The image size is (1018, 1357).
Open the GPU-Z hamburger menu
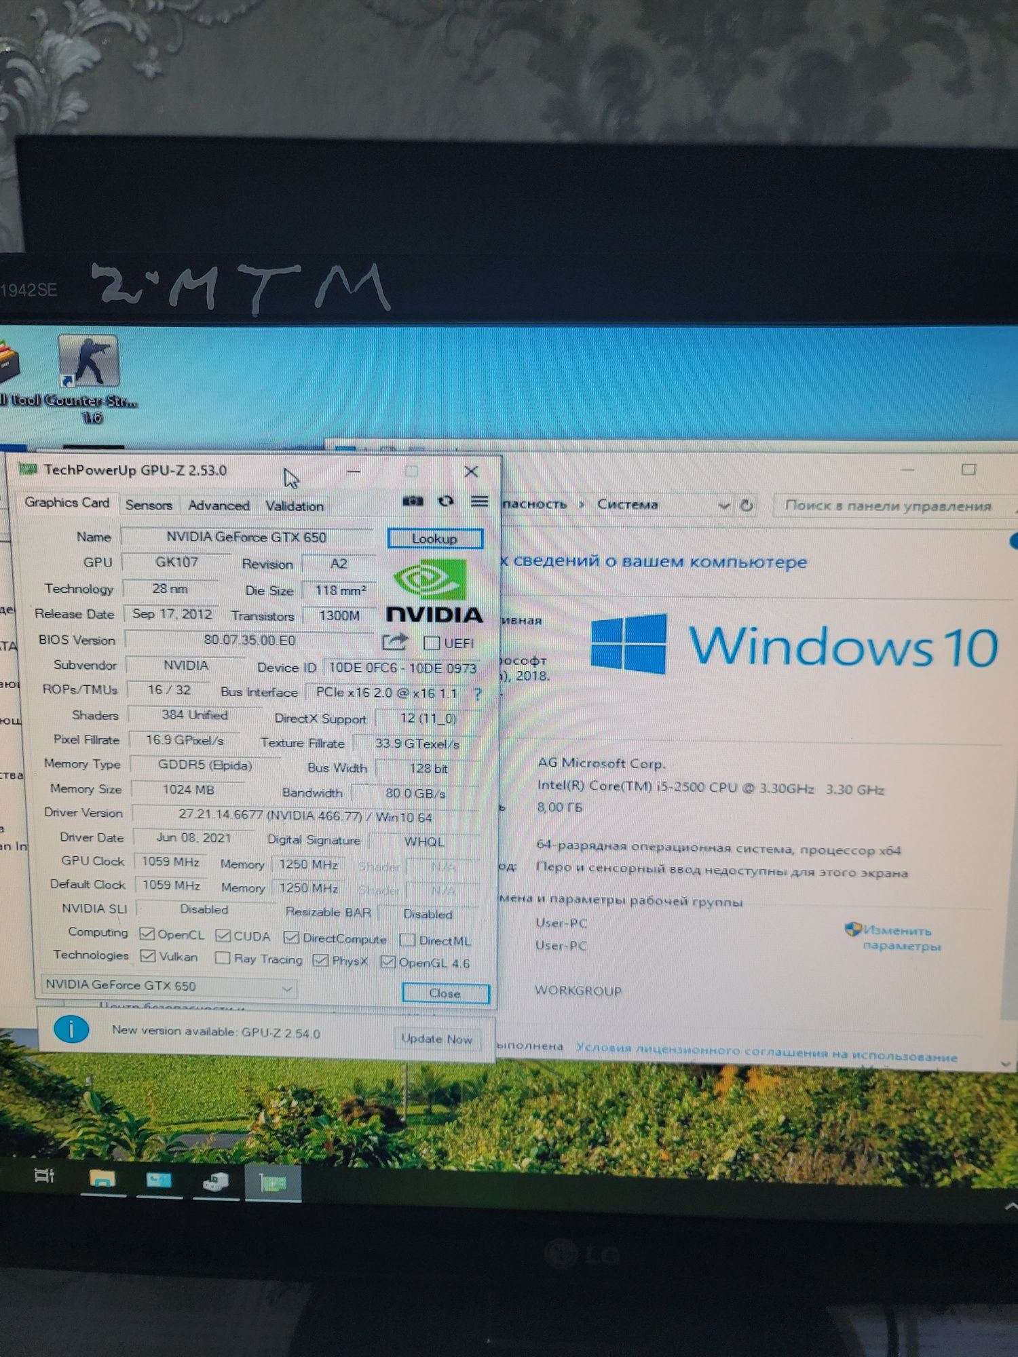coord(480,501)
